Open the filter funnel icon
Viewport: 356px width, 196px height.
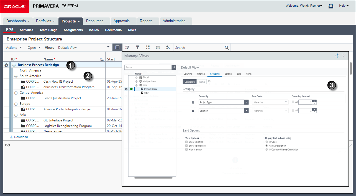137,47
